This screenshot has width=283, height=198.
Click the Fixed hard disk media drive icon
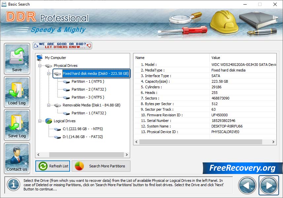57,73
